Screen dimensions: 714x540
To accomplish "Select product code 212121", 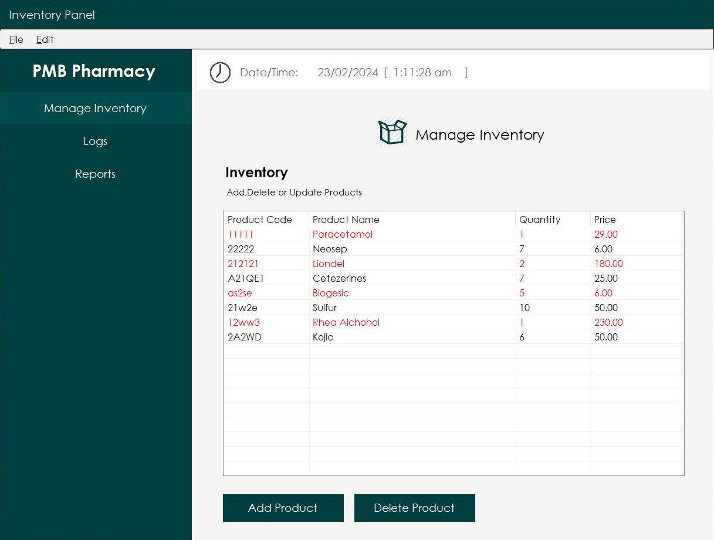I will (x=243, y=264).
